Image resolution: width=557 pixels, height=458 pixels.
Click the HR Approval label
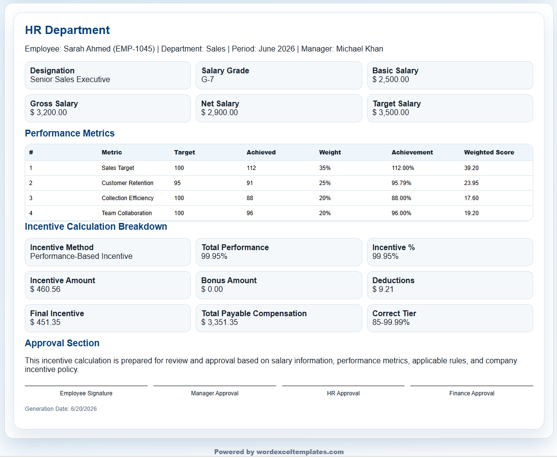343,393
